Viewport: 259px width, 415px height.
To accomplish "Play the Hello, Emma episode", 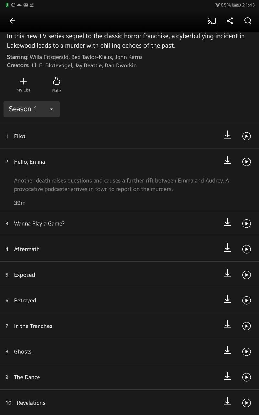I will (x=247, y=162).
